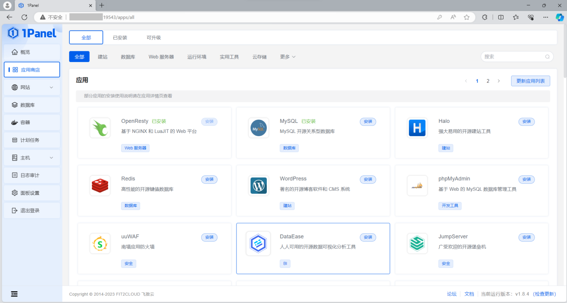The width and height of the screenshot is (567, 303).
Task: Click the DataEase hexagon icon
Action: (258, 244)
